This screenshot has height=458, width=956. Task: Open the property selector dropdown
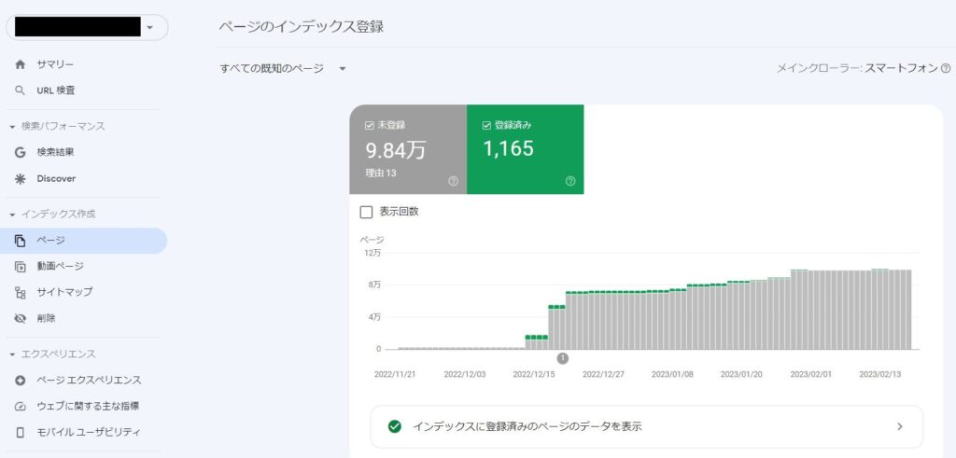[150, 28]
